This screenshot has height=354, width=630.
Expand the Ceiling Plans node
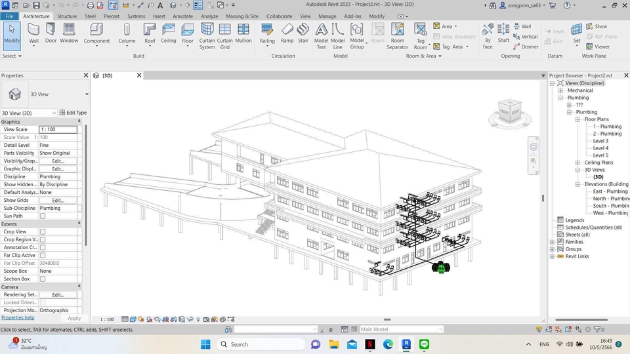[577, 163]
